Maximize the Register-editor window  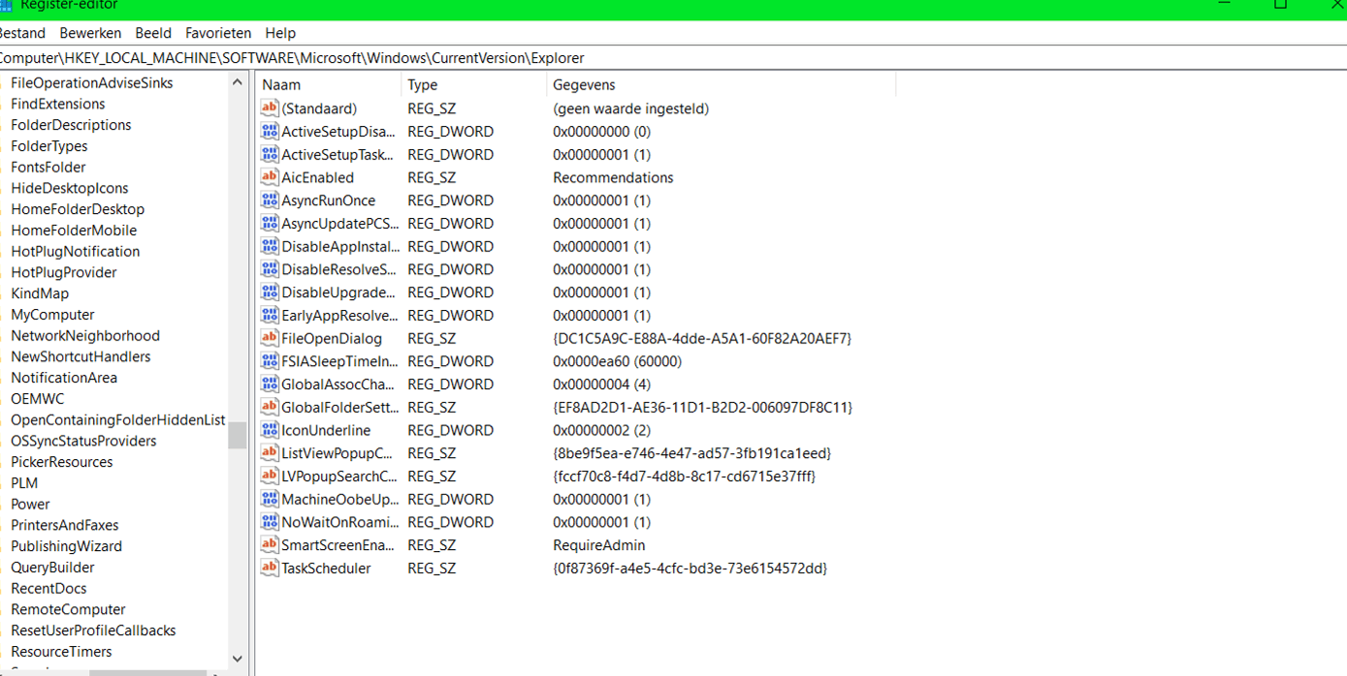[1280, 5]
